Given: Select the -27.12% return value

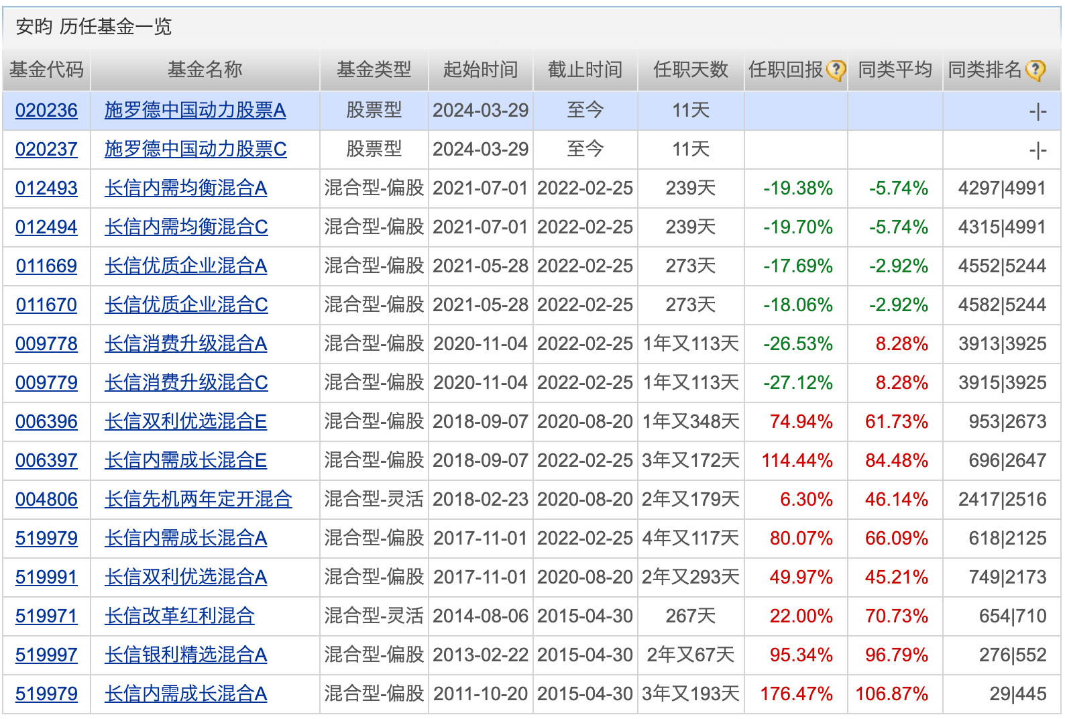Looking at the screenshot, I should tap(798, 383).
